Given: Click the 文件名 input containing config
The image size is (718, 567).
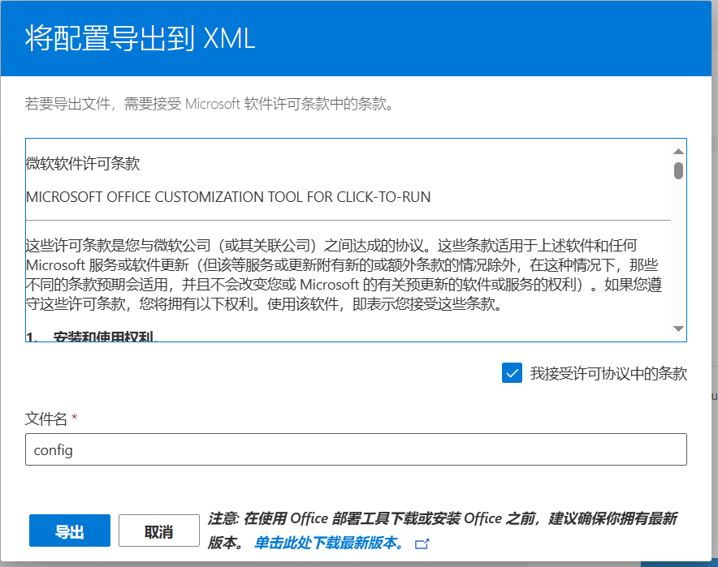Looking at the screenshot, I should pos(356,449).
